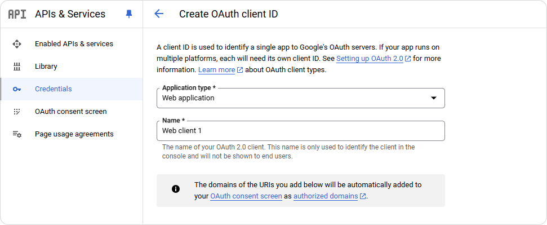
Task: Click the OAuth consent screen icon
Action: [17, 112]
